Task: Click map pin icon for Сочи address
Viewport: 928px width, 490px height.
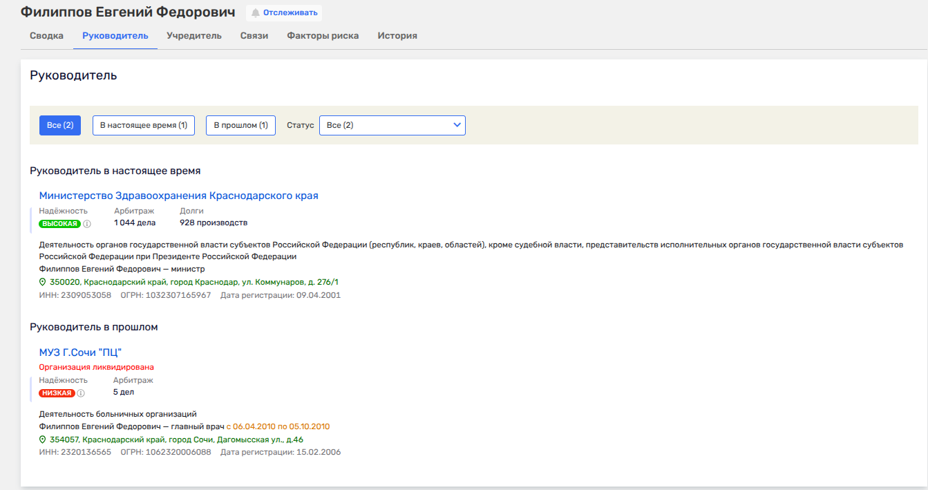Action: 43,440
